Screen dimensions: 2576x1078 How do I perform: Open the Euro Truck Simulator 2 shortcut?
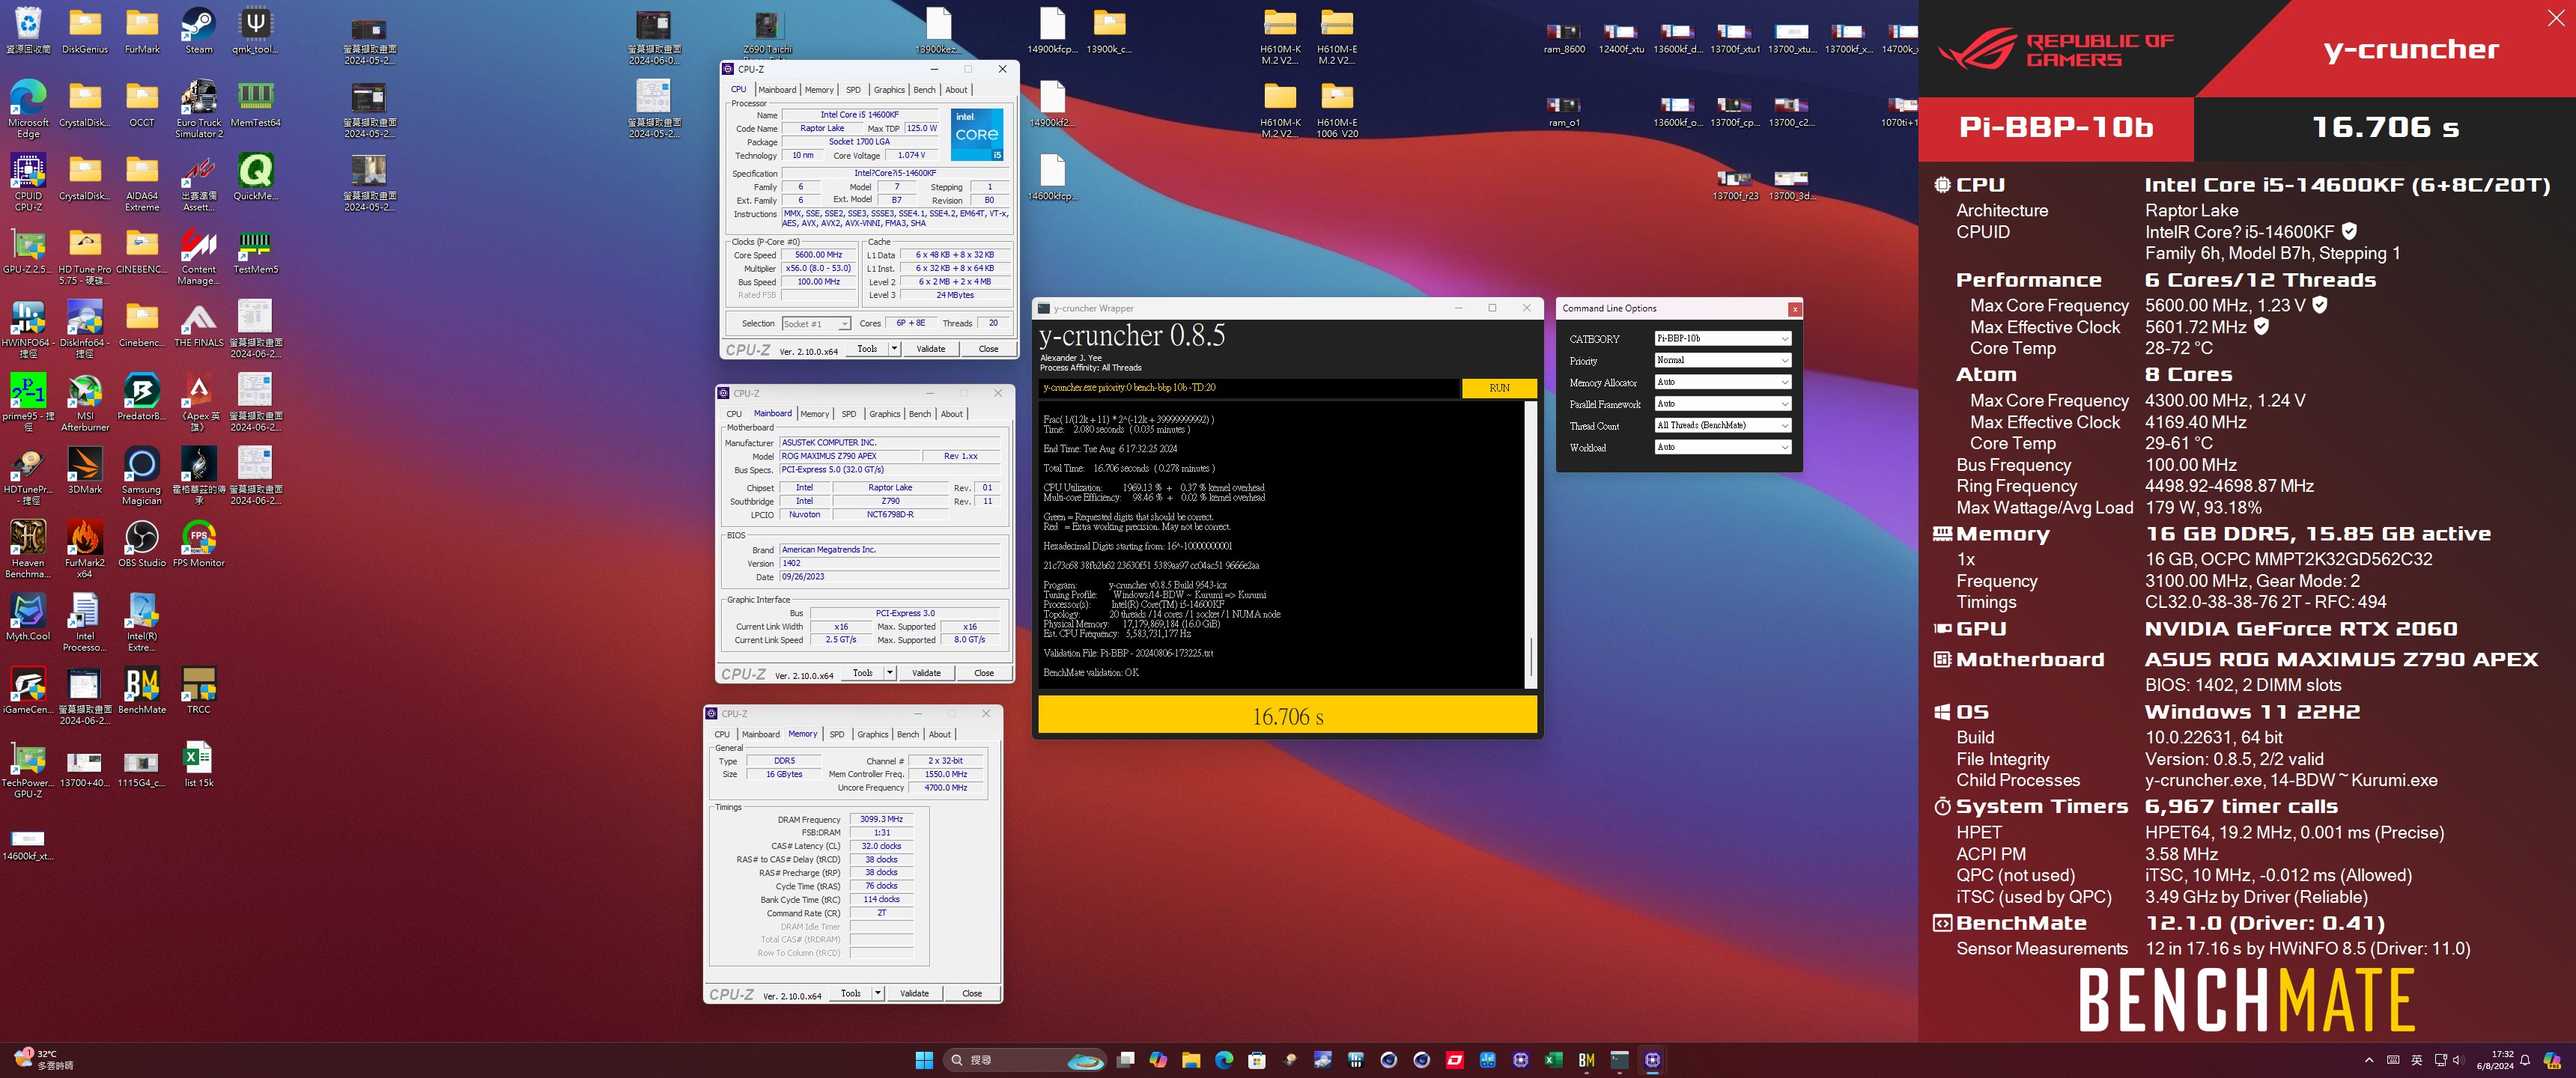(x=198, y=108)
